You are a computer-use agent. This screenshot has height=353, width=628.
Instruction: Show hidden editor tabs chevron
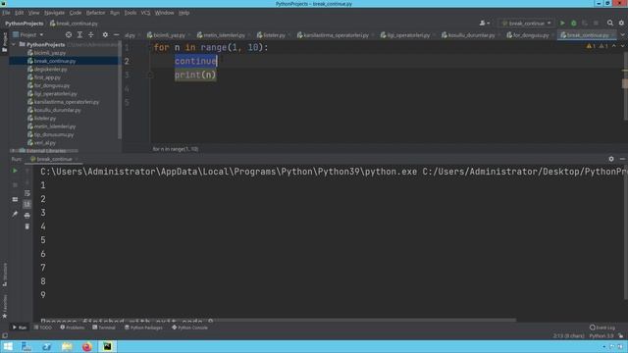622,35
